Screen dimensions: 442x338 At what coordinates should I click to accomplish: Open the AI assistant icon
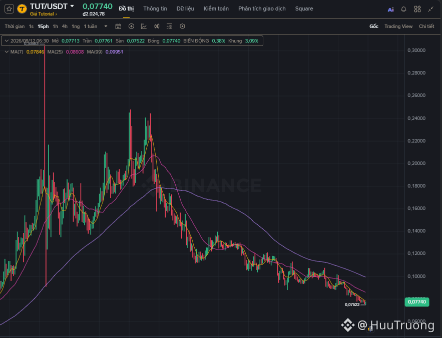point(391,9)
